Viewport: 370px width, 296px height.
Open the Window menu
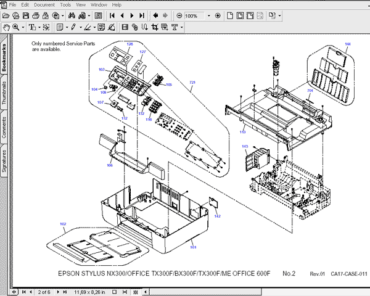point(99,5)
